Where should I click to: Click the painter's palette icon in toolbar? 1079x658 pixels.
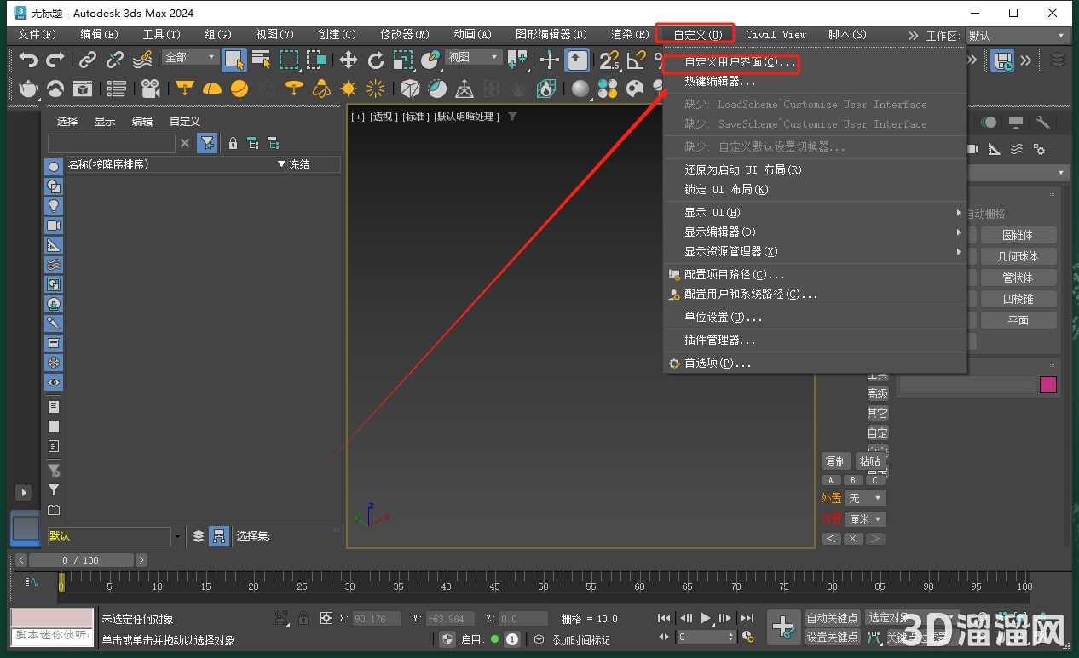pyautogui.click(x=635, y=89)
